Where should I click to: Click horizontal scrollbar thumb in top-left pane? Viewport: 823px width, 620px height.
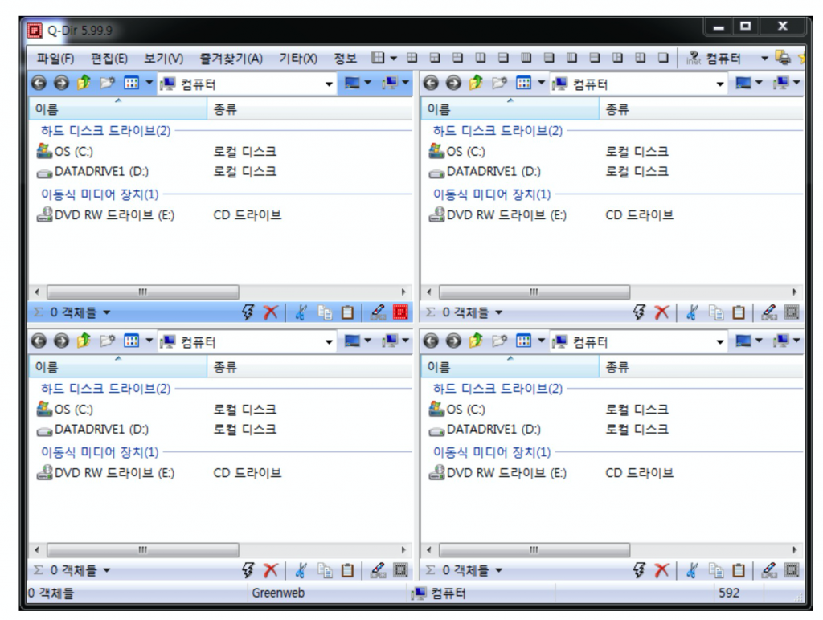click(143, 292)
